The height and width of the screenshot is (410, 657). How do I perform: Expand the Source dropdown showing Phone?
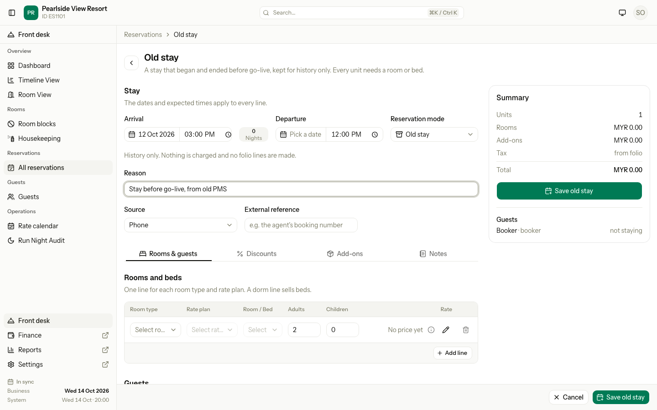tap(181, 225)
